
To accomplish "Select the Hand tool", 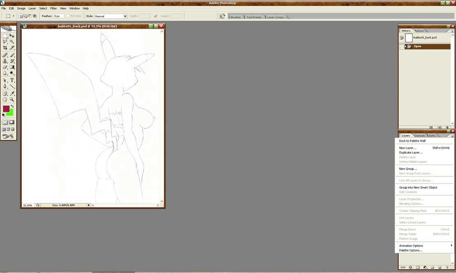I will [5, 99].
